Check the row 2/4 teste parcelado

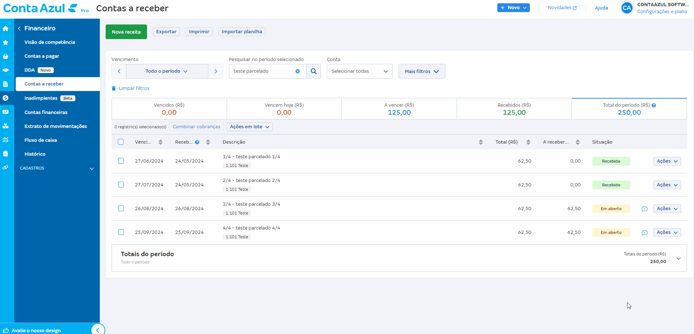[x=121, y=185]
